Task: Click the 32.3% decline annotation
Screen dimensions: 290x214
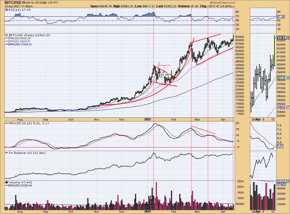Action: pos(164,75)
